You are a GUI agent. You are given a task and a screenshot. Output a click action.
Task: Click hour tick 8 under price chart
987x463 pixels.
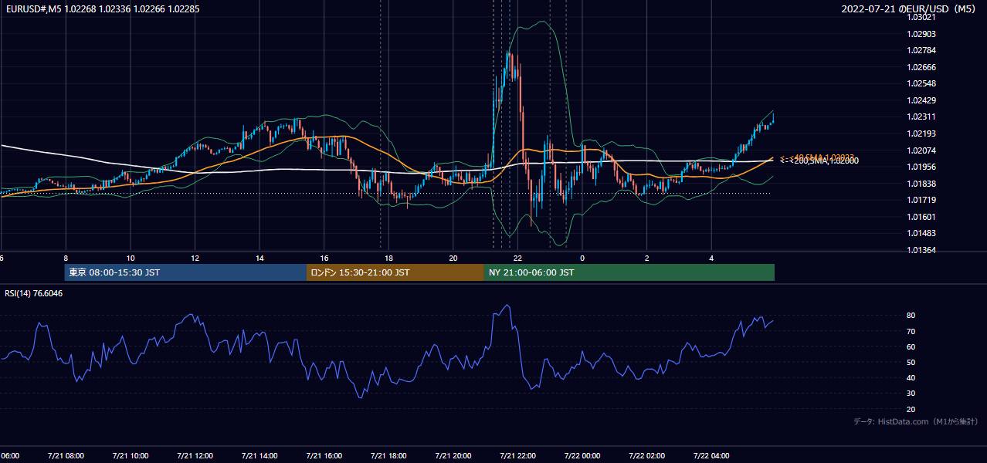pos(66,259)
